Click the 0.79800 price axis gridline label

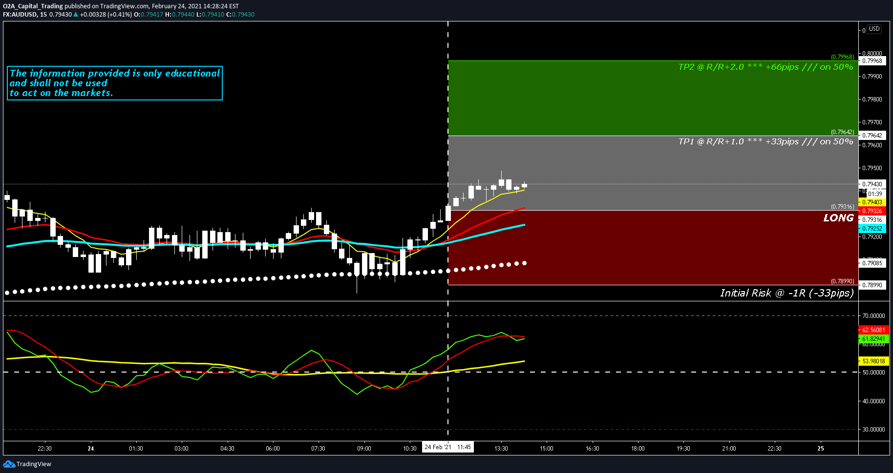[x=872, y=99]
